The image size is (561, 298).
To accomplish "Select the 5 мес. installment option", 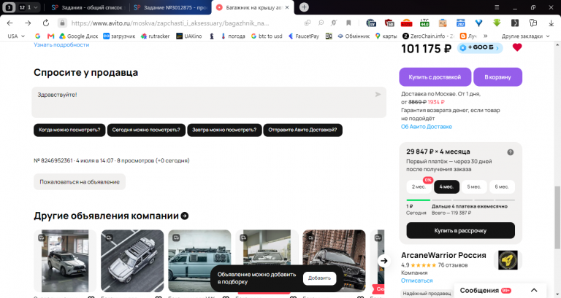I will point(474,187).
